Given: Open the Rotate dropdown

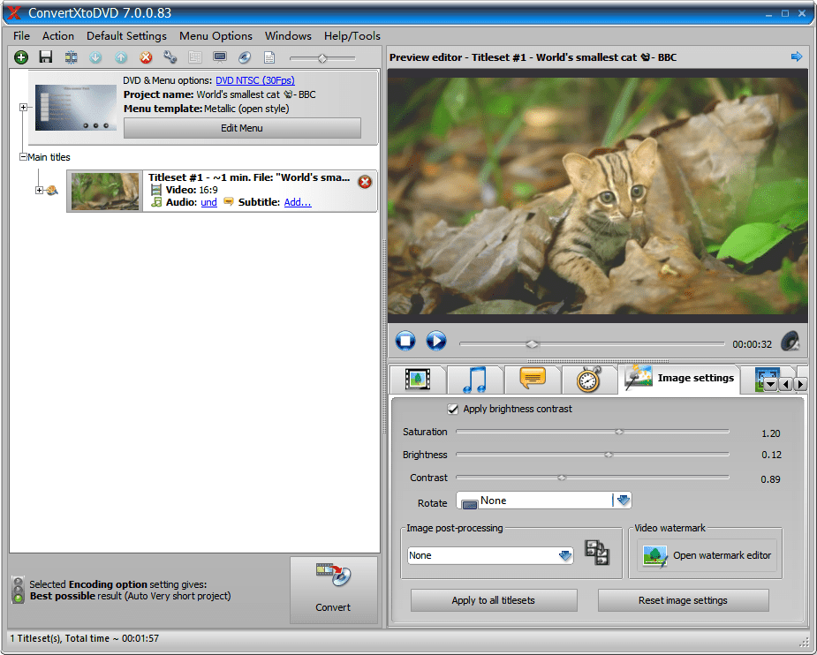Looking at the screenshot, I should tap(624, 501).
